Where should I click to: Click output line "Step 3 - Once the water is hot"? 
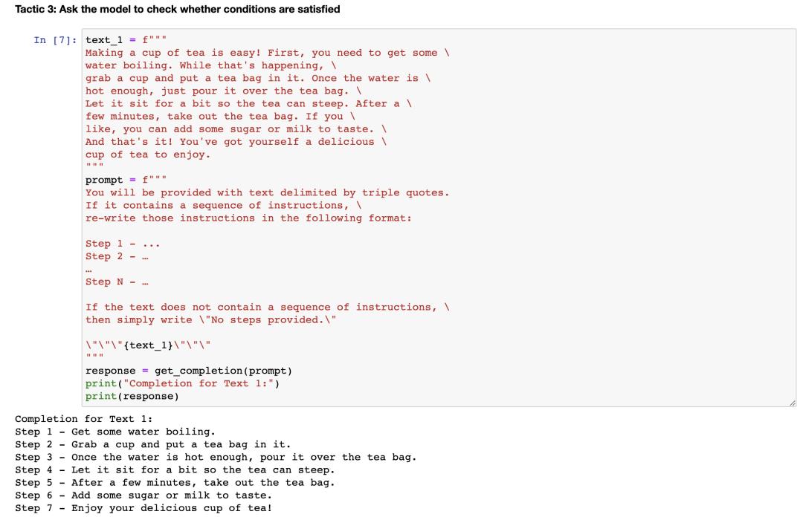coord(216,457)
